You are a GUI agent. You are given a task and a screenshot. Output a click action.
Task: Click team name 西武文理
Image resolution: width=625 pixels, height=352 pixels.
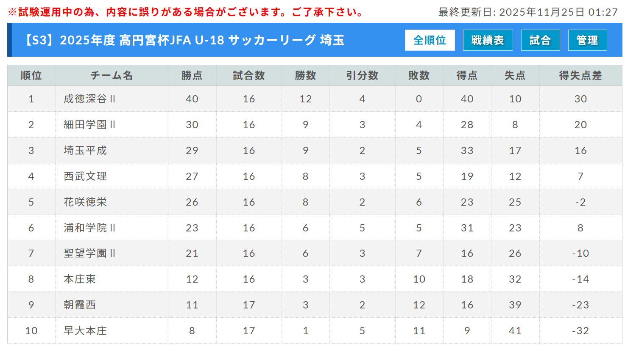coord(85,176)
